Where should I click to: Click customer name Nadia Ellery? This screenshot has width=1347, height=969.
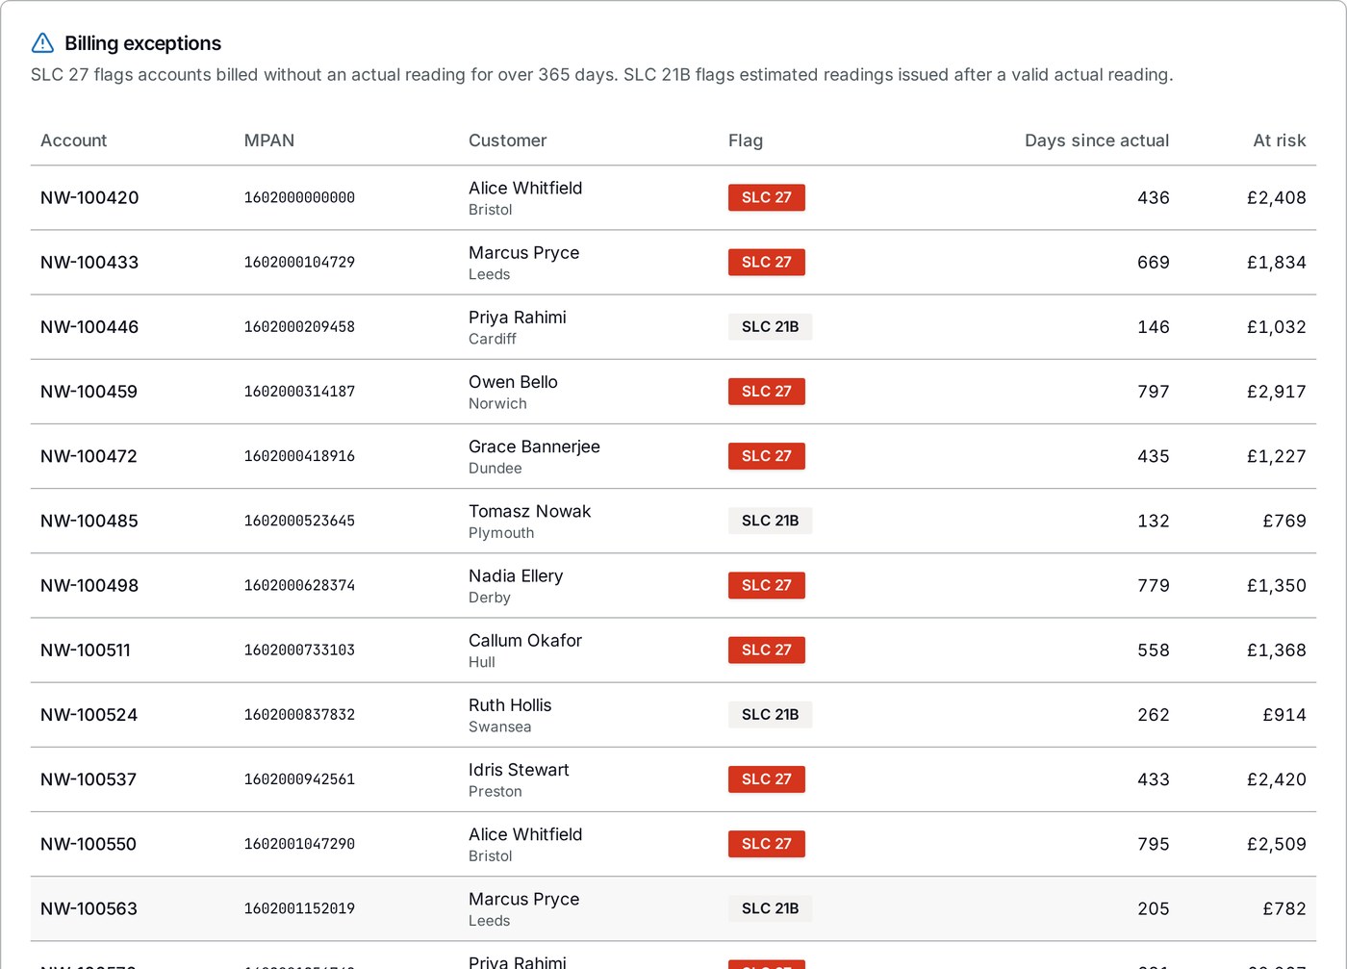point(516,575)
